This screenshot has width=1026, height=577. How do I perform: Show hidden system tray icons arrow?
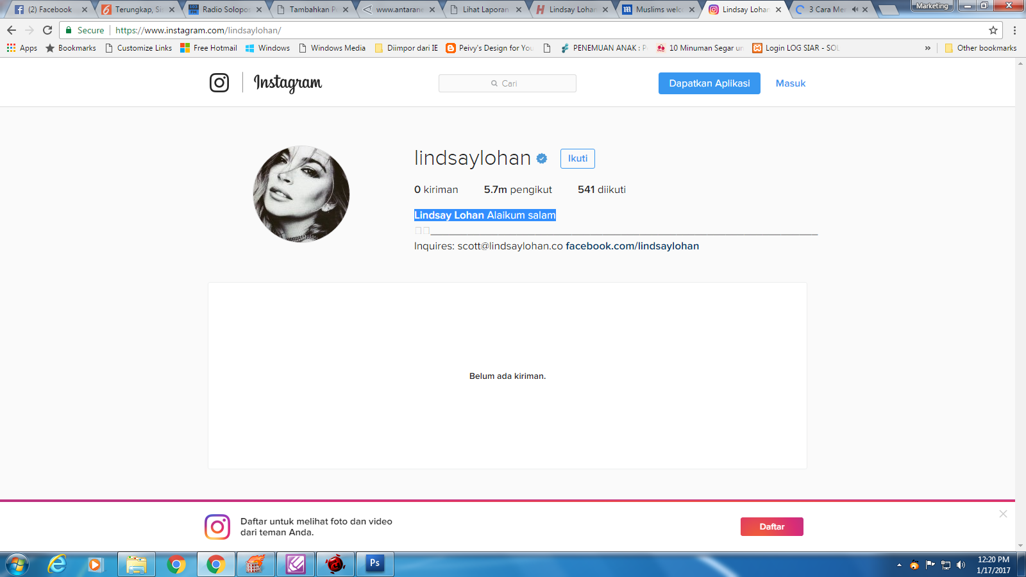coord(899,565)
